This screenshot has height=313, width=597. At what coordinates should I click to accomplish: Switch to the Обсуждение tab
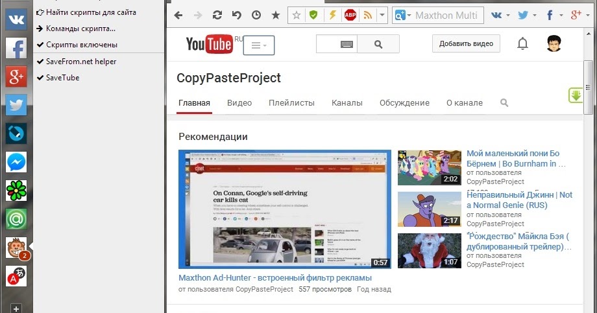point(404,102)
